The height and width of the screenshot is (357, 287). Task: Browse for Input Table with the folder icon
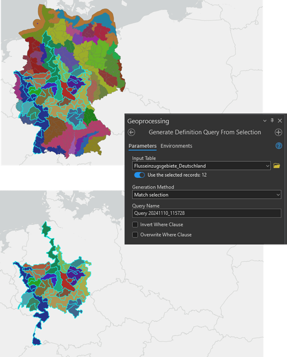(277, 166)
